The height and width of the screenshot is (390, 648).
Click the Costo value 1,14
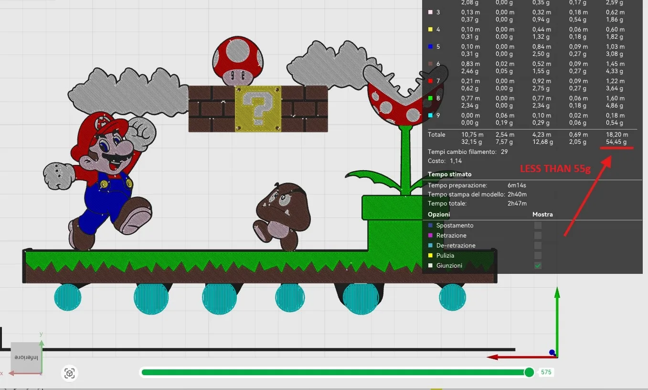[x=456, y=161]
